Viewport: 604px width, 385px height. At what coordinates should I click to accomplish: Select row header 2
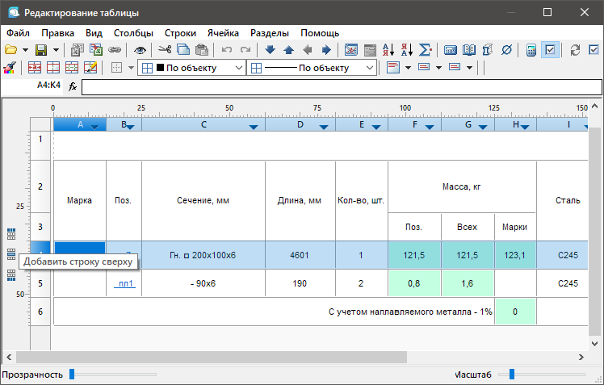coord(40,186)
